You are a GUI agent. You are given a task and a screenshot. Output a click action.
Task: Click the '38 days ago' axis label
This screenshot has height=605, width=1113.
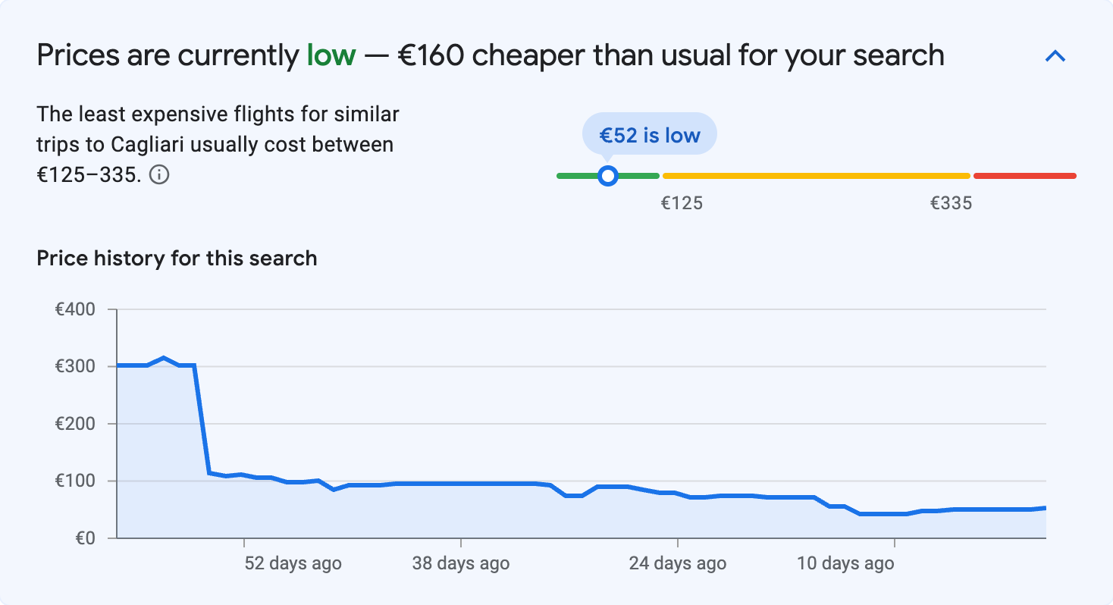click(x=459, y=563)
